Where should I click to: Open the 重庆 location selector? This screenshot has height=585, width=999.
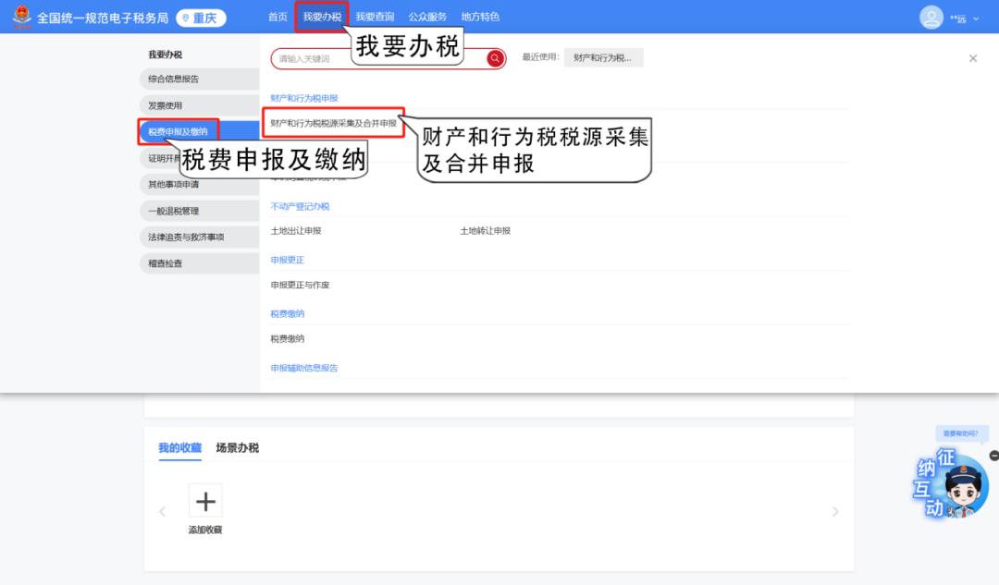click(x=201, y=18)
